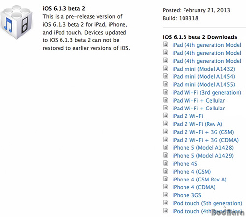Open iPod touch (4th generation) link

point(207,211)
